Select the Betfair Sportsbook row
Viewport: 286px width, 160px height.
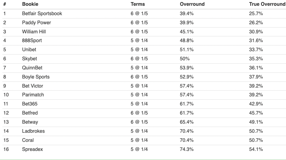point(144,14)
